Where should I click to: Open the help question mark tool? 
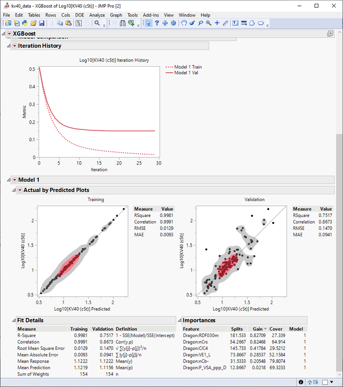pyautogui.click(x=157, y=23)
